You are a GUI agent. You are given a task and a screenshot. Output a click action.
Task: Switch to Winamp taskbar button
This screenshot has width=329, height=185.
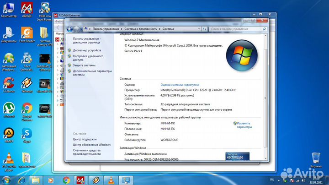(x=96, y=180)
